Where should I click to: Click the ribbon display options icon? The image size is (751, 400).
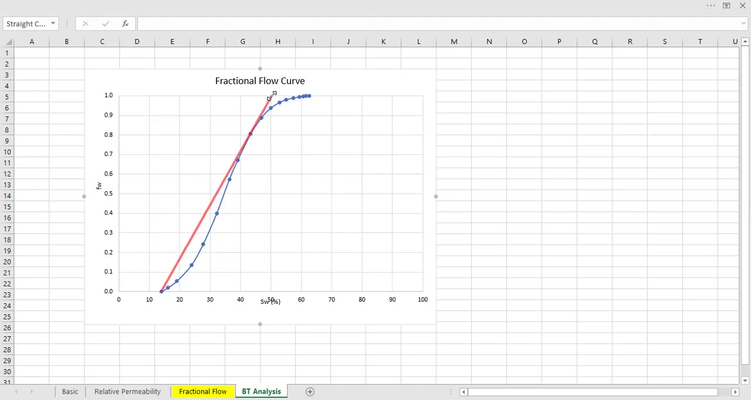(726, 5)
